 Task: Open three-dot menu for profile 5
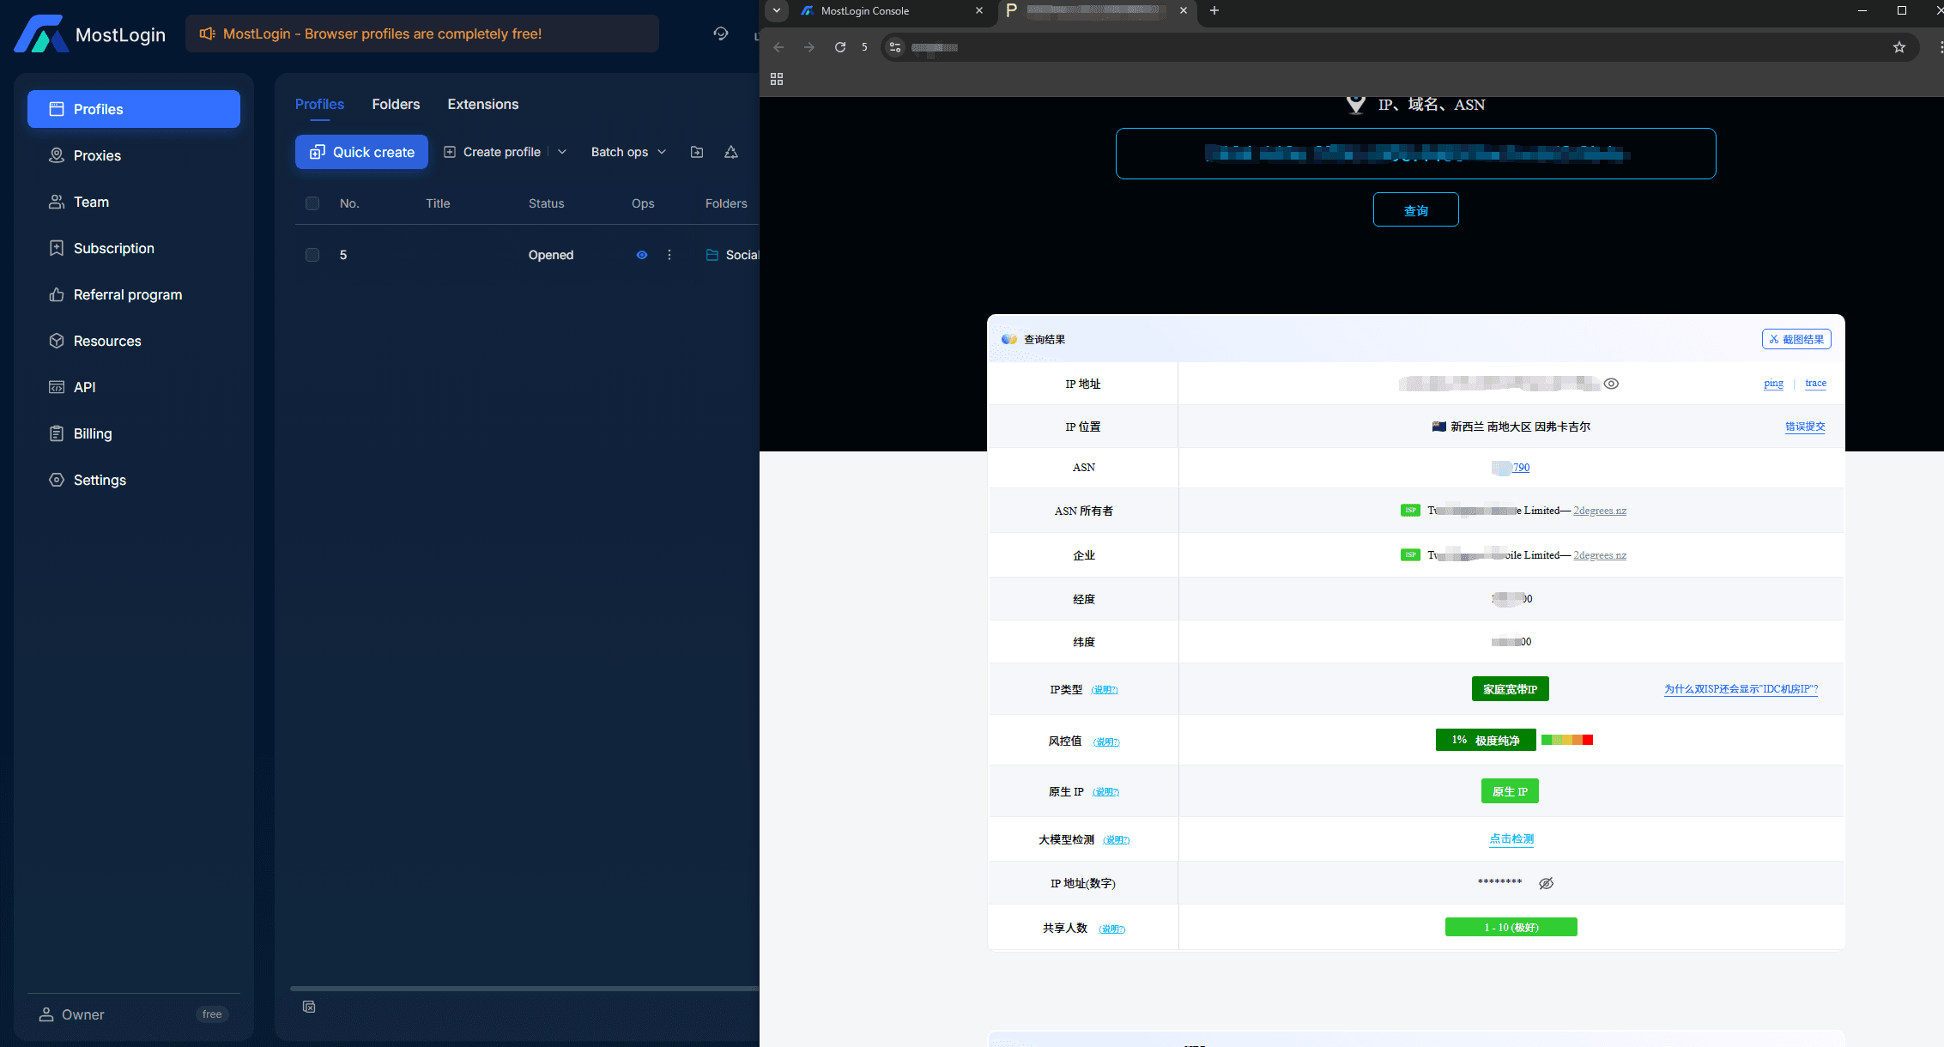pyautogui.click(x=669, y=255)
